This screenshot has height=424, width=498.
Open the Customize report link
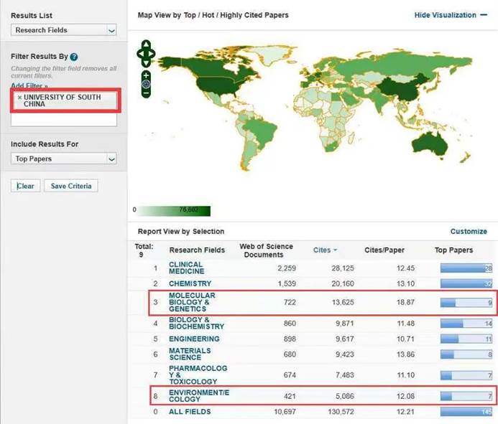coord(468,232)
